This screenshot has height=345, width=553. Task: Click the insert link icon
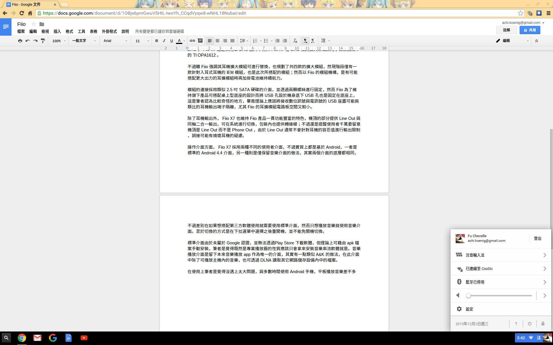[x=192, y=41]
